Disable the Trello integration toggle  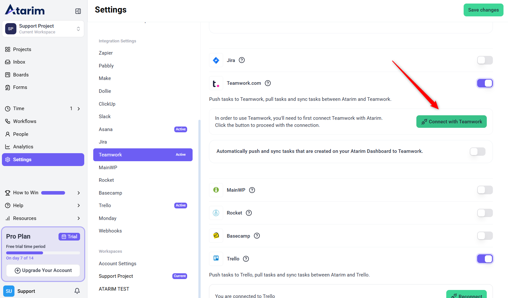[485, 259]
